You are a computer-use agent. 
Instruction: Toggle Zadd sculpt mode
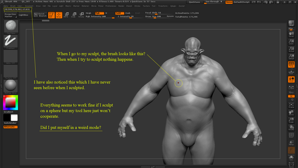click(119, 13)
